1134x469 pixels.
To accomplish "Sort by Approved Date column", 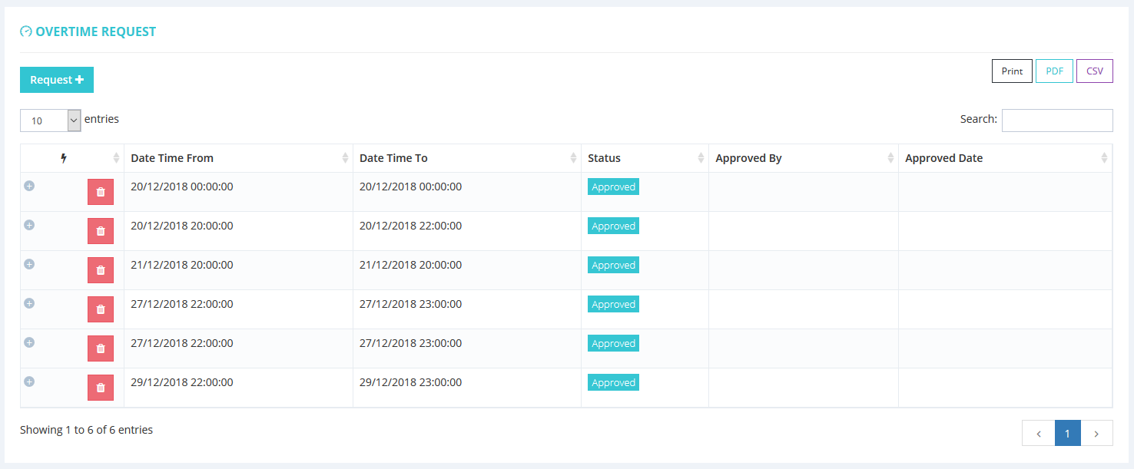I will pos(1004,158).
